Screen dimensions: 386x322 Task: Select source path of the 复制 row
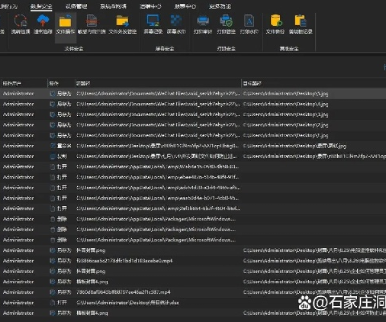[x=157, y=156]
